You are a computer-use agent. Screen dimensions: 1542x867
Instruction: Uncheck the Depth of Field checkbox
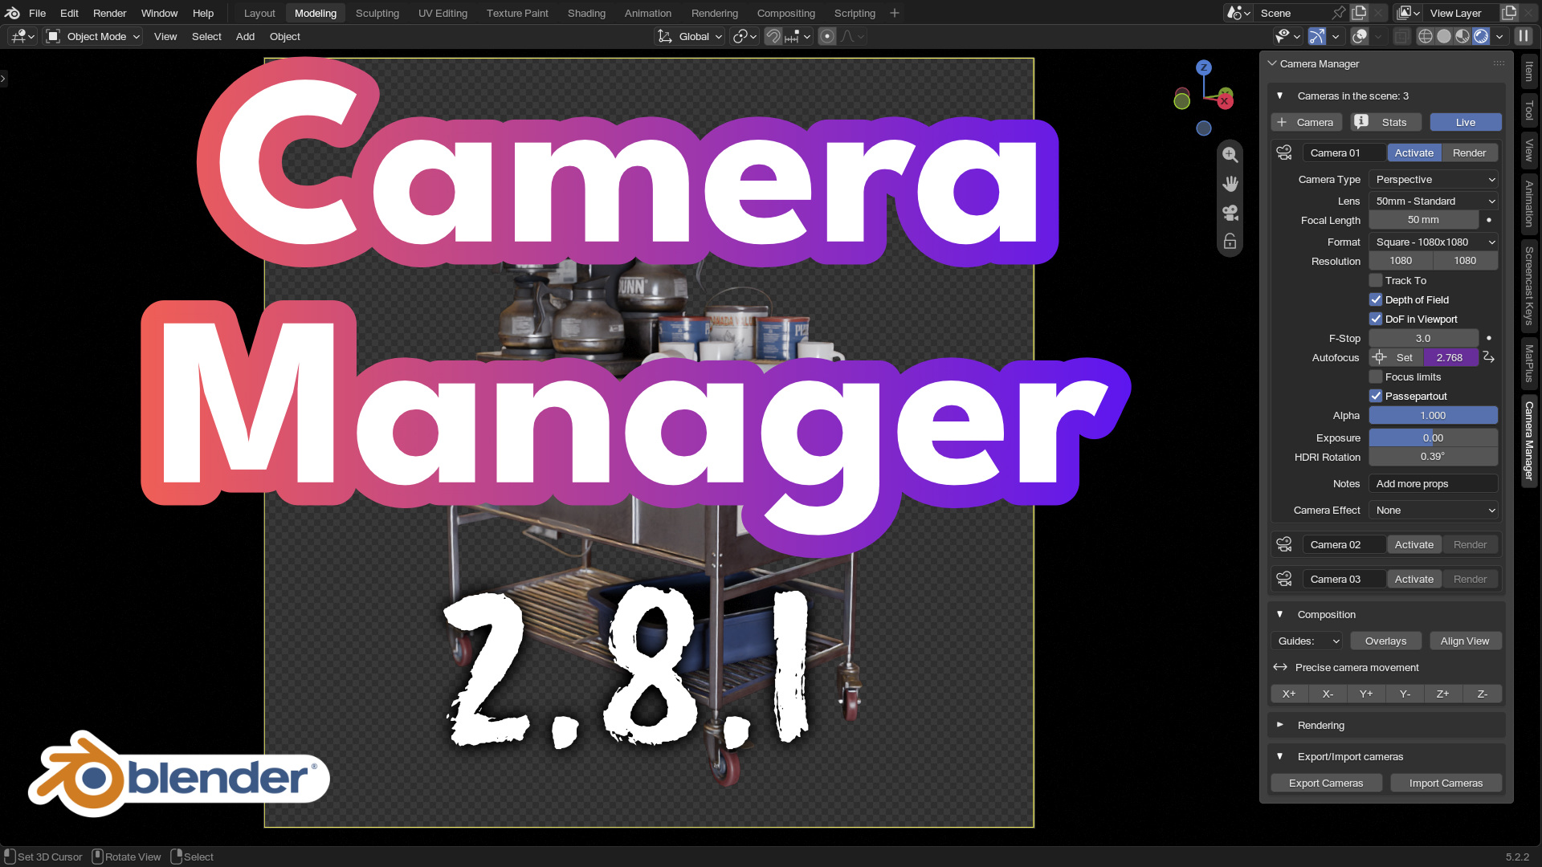click(1376, 299)
